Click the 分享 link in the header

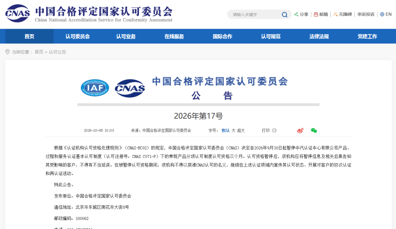click(x=304, y=14)
